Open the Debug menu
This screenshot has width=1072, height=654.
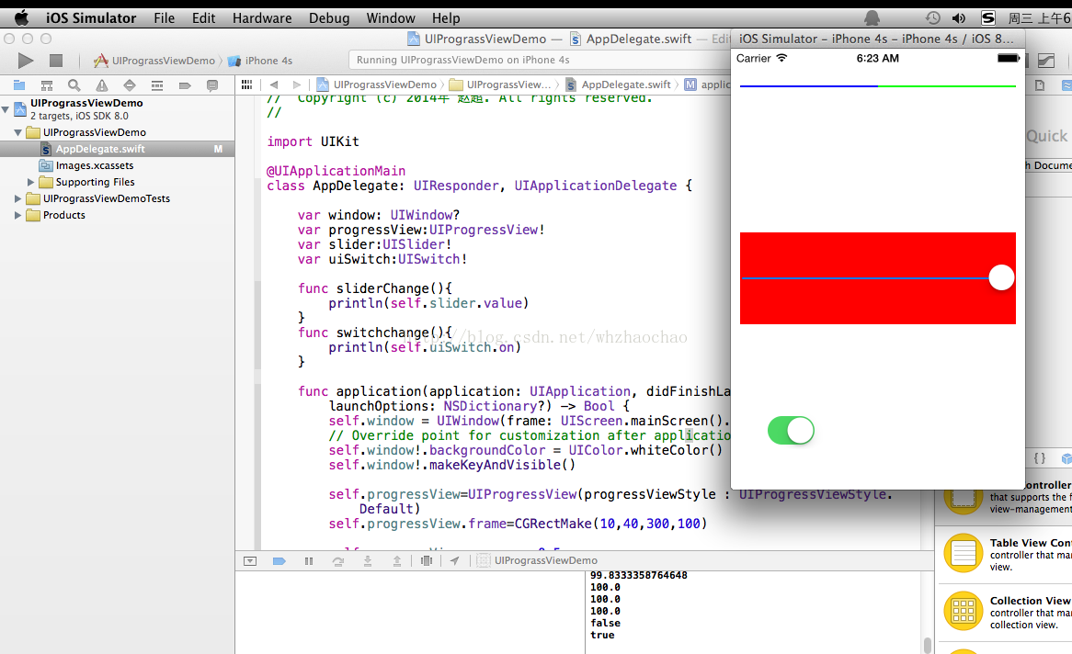point(329,18)
